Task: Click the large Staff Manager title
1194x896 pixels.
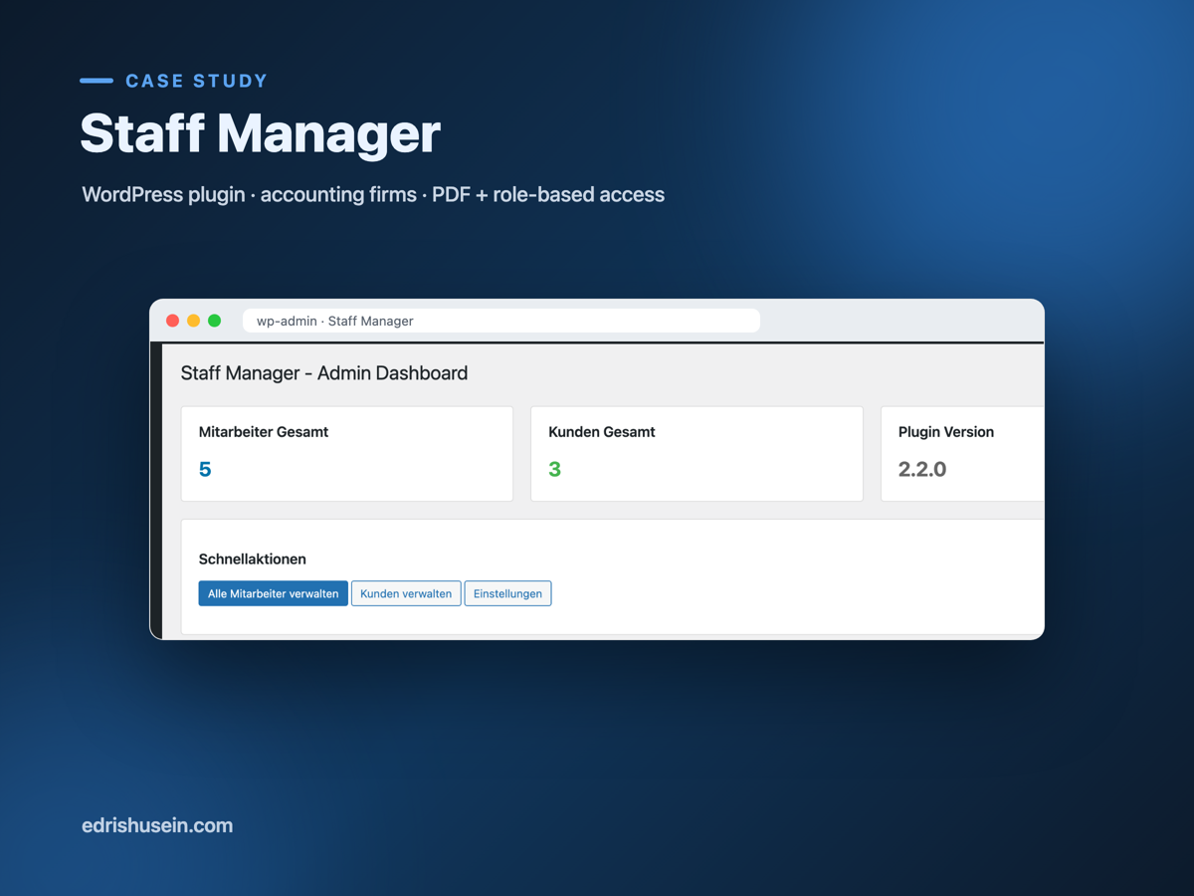Action: 261,133
